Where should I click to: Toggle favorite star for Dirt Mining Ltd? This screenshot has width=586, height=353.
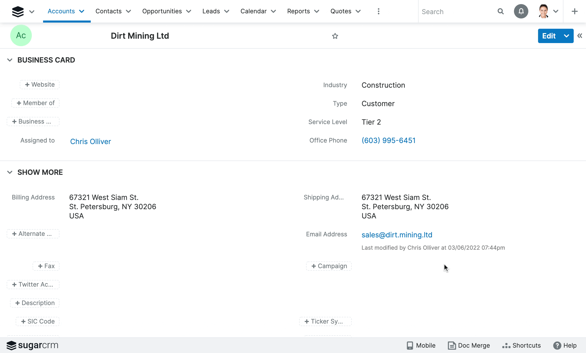(x=335, y=36)
